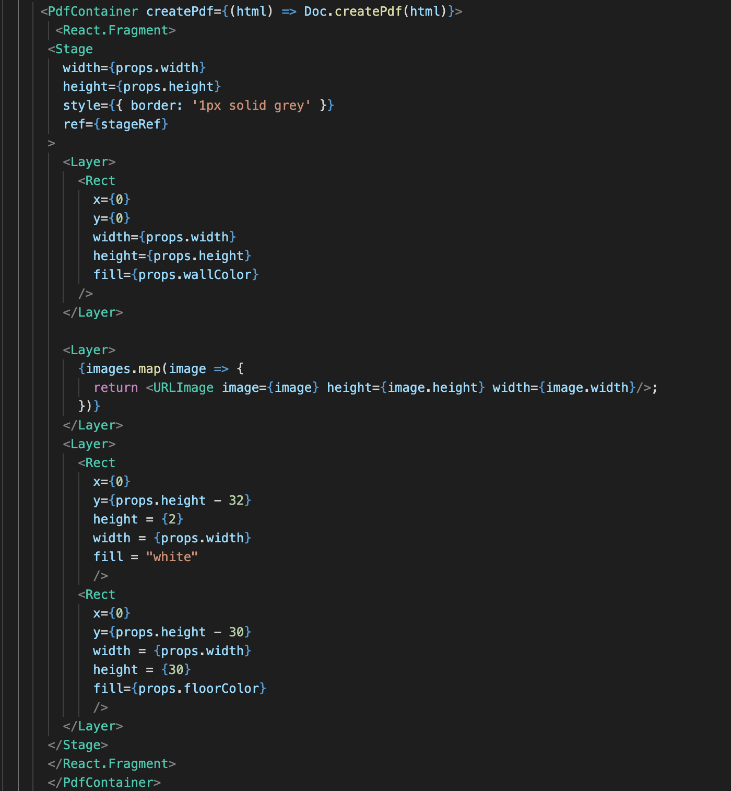Screen dimensions: 731x791
Task: Click the closing Stage tag
Action: click(78, 745)
